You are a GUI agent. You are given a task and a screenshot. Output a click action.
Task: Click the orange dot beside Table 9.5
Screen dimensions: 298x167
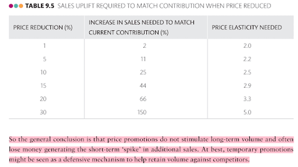[21, 6]
